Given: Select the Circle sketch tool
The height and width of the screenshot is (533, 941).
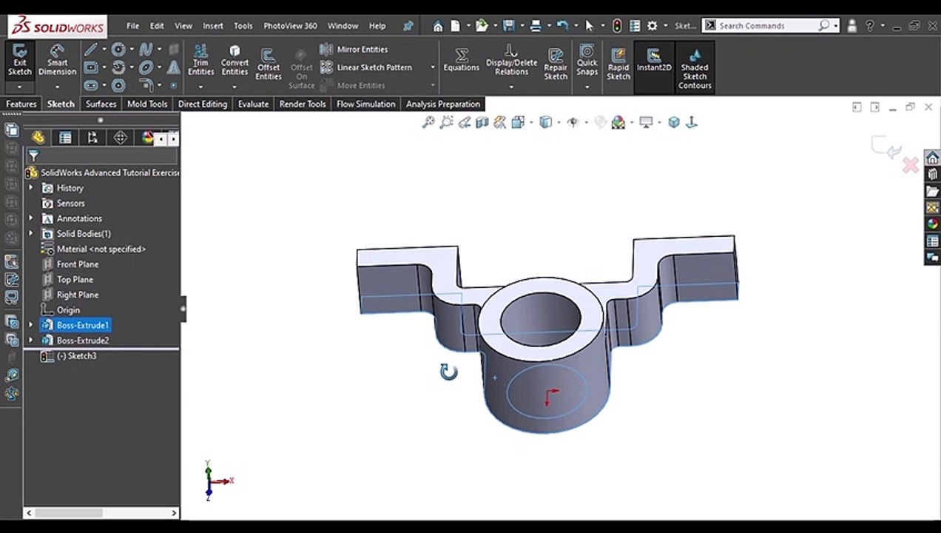Looking at the screenshot, I should (118, 50).
